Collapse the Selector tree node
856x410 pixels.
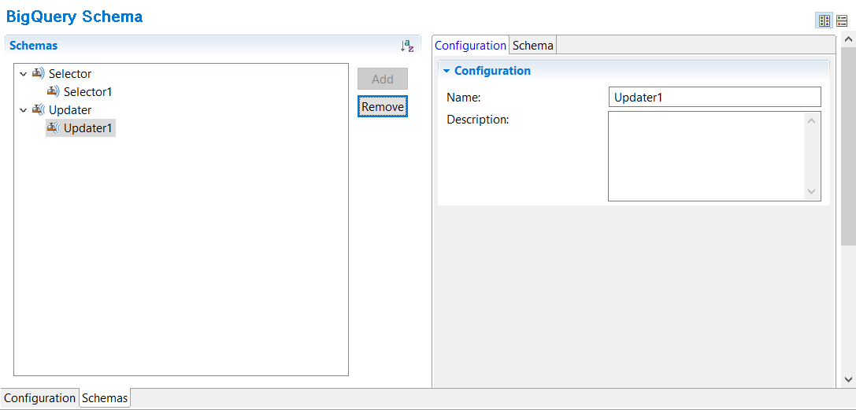[23, 74]
